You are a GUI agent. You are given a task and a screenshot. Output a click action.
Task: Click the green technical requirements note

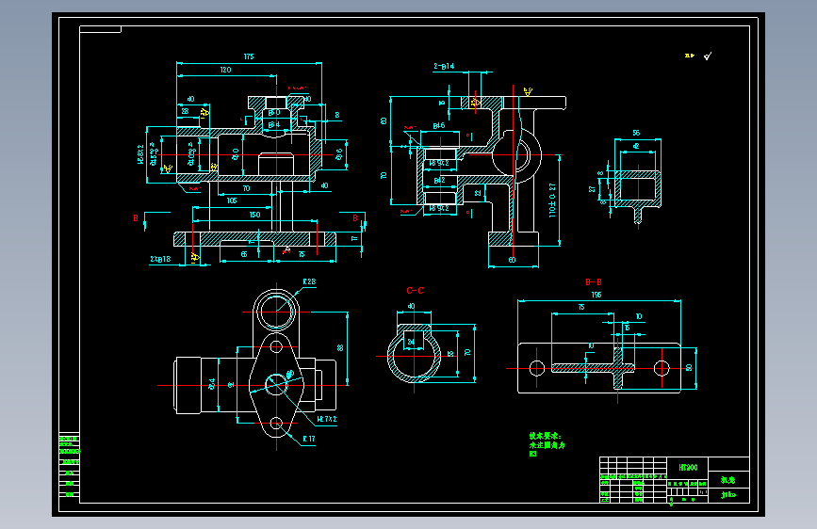point(547,444)
